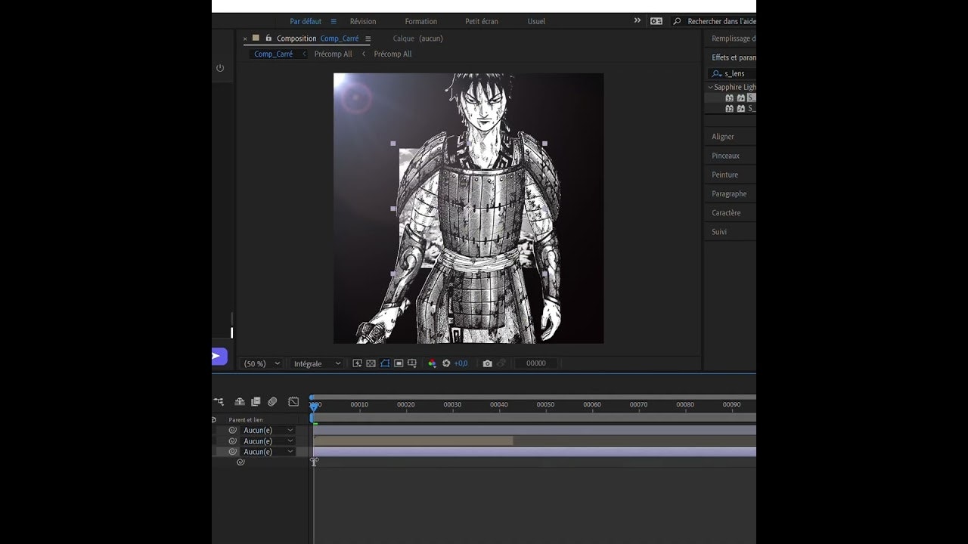Click the last Précomp All breadcrumb
This screenshot has width=968, height=544.
point(392,54)
